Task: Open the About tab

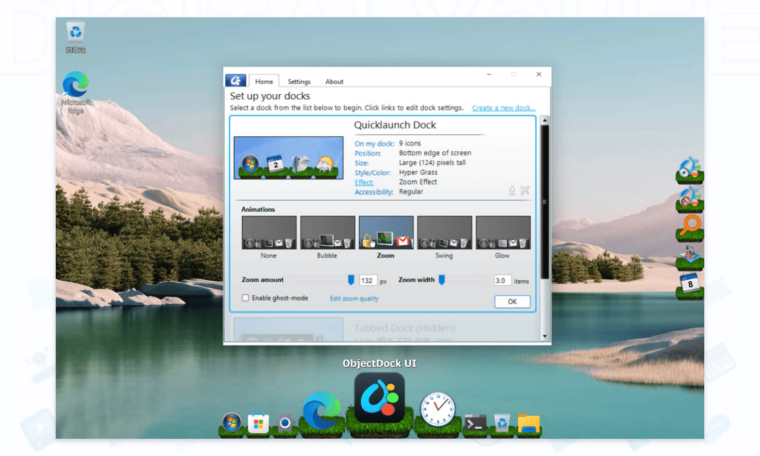Action: point(334,82)
